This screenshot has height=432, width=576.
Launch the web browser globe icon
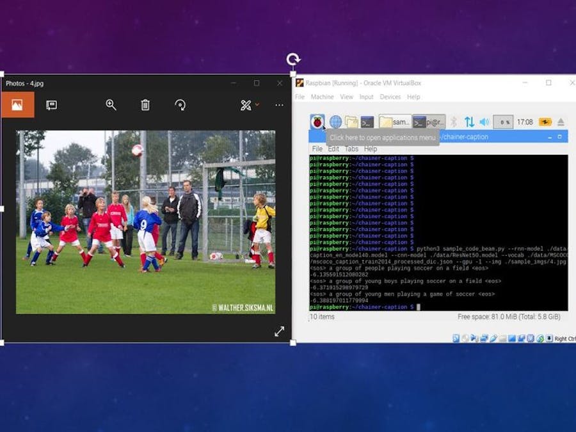click(335, 122)
